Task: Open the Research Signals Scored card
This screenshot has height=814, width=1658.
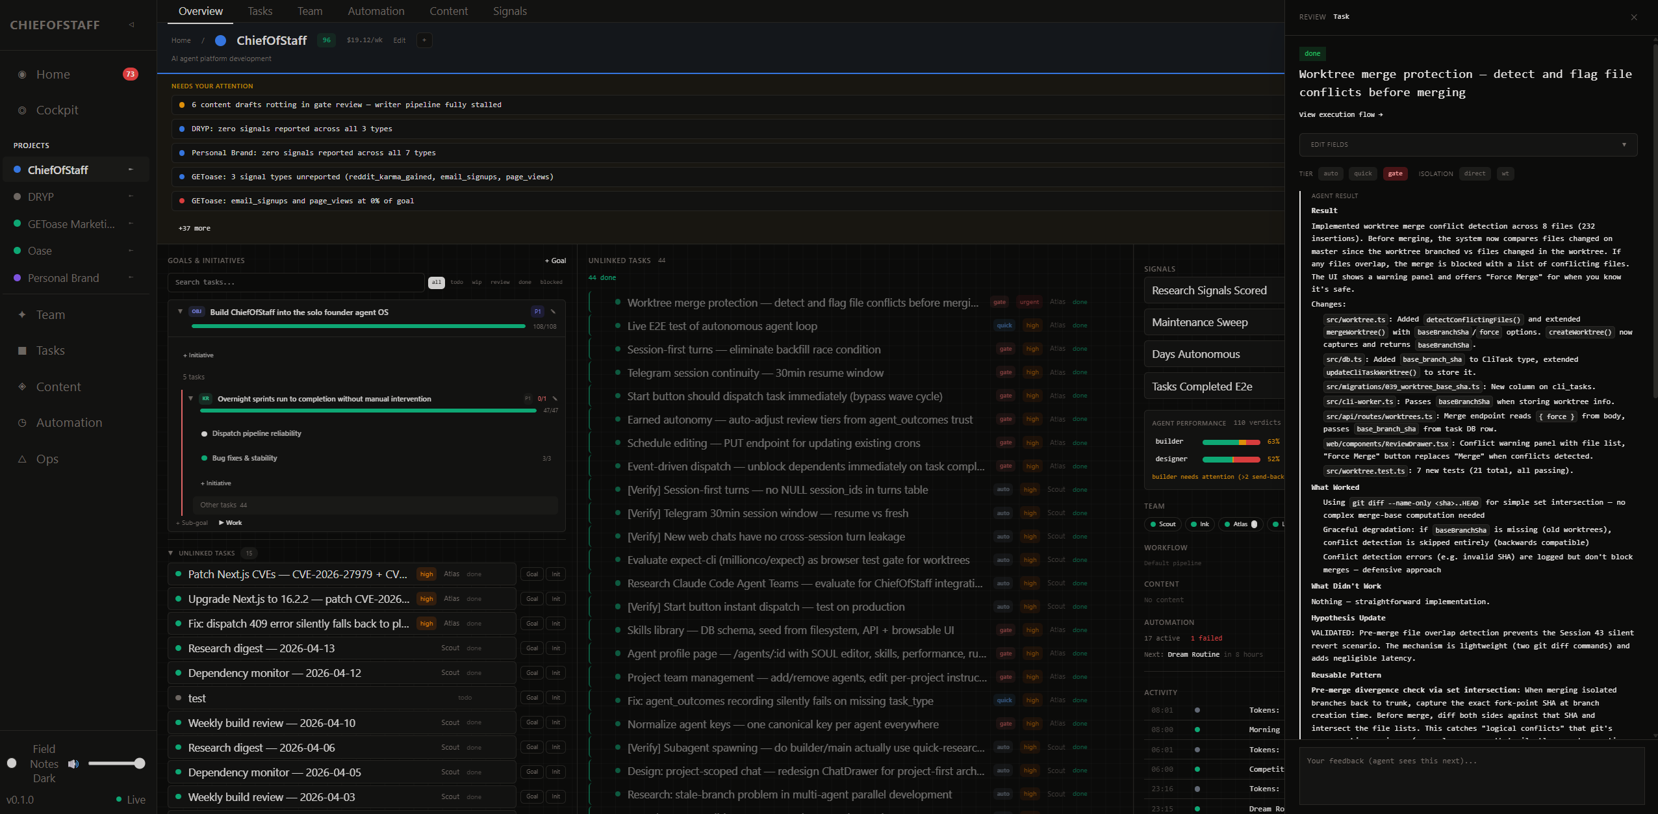Action: point(1214,290)
